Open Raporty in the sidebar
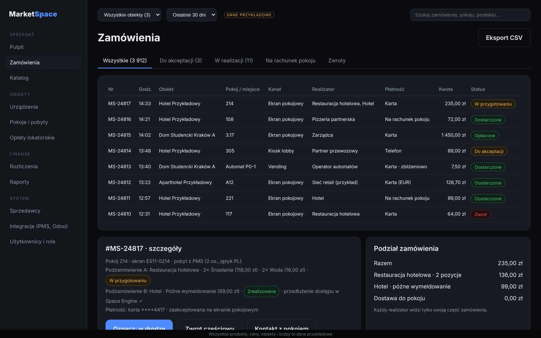 (43, 182)
